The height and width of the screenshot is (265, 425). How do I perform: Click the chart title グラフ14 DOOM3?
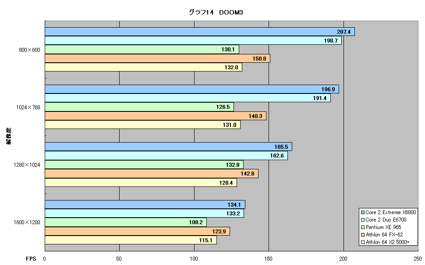tap(216, 12)
